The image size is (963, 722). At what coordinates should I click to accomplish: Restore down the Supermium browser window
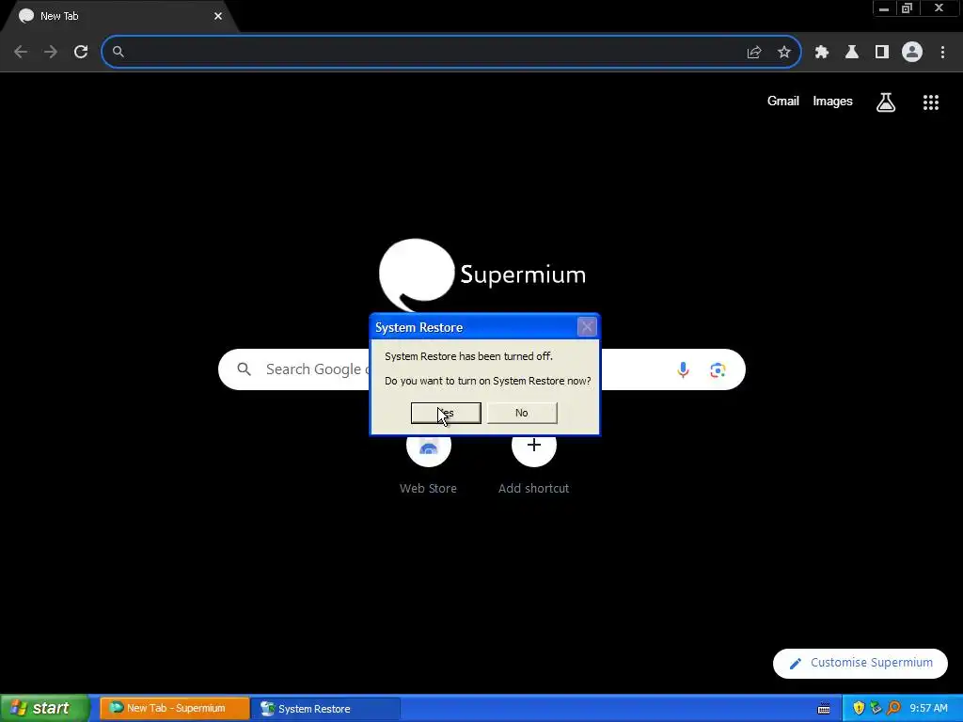[x=907, y=8]
